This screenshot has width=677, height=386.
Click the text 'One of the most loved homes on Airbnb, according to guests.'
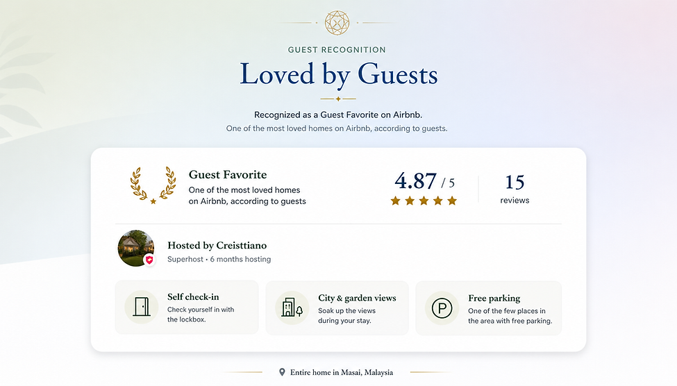[337, 128]
